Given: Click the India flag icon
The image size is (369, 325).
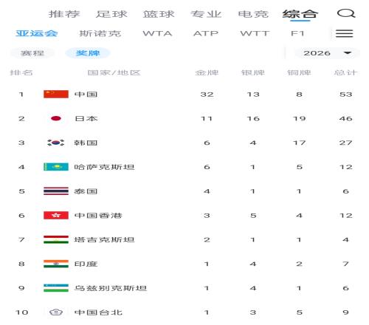Looking at the screenshot, I should [x=56, y=264].
